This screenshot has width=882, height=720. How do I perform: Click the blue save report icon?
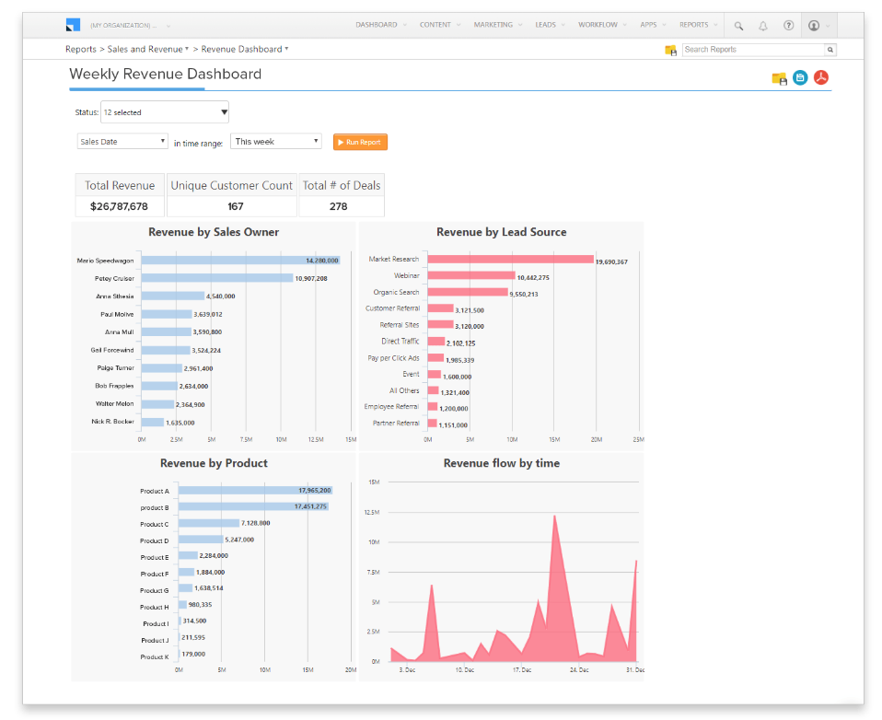pyautogui.click(x=800, y=77)
